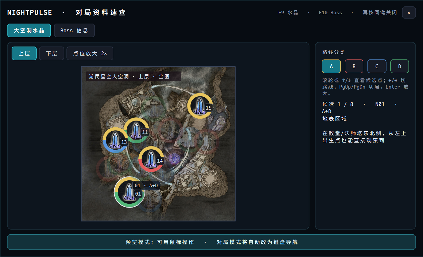Click the F9 水晶 hotkey hint

(288, 13)
